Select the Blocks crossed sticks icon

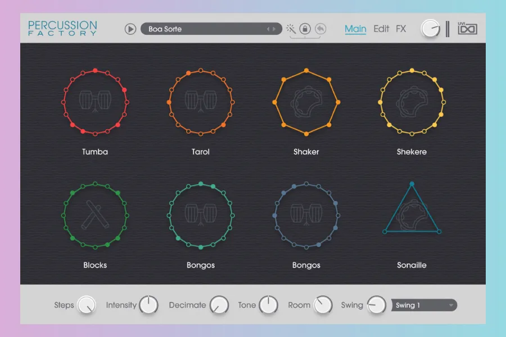[x=95, y=216]
